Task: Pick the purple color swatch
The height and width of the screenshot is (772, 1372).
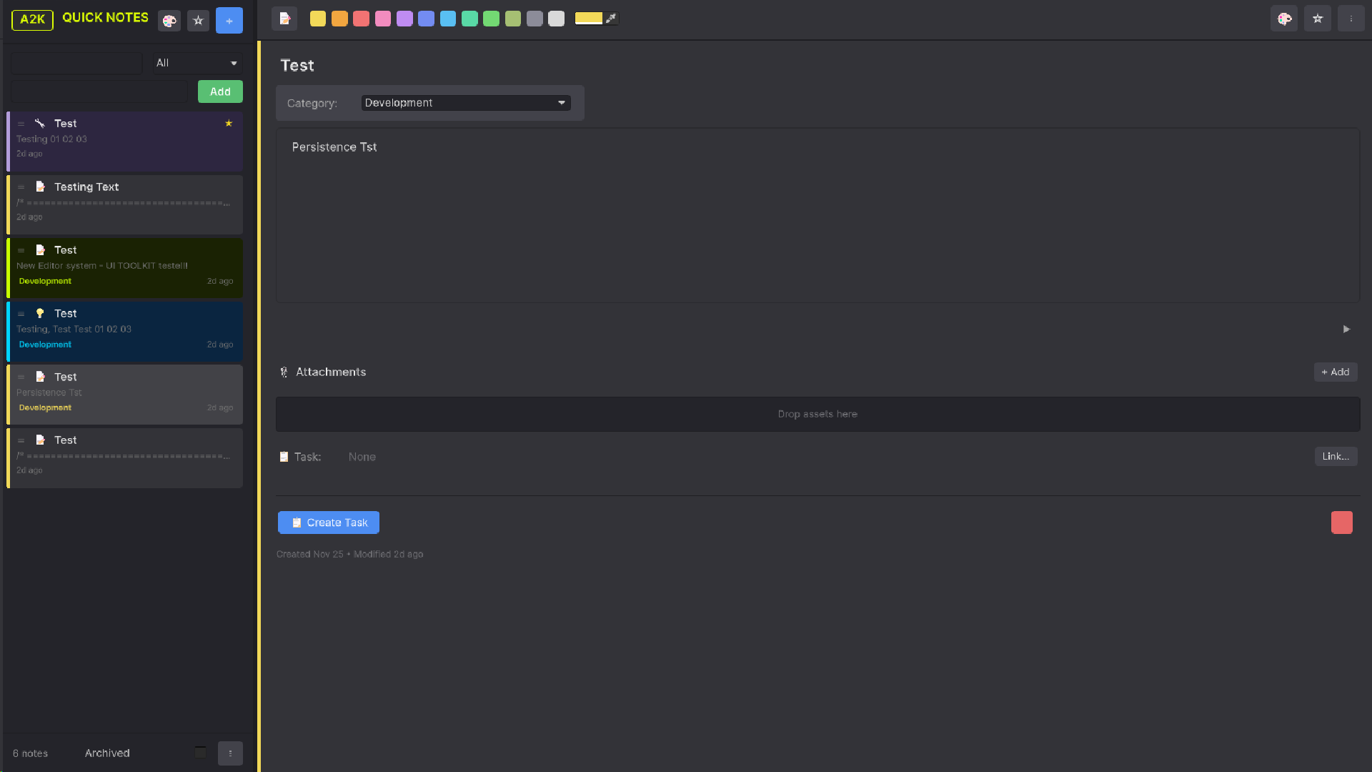Action: coord(404,19)
